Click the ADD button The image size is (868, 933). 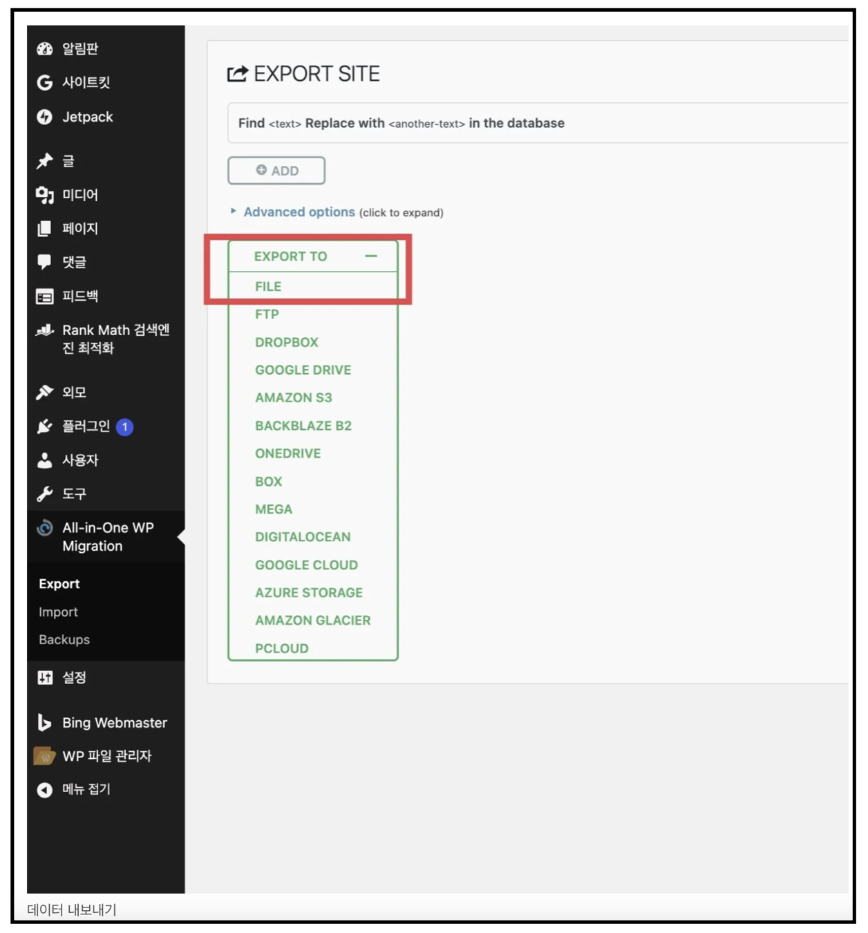276,171
